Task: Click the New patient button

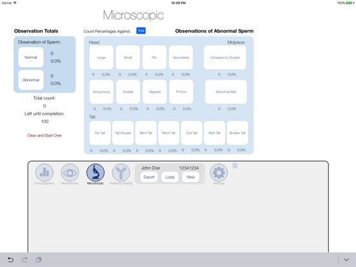Action: 191,177
